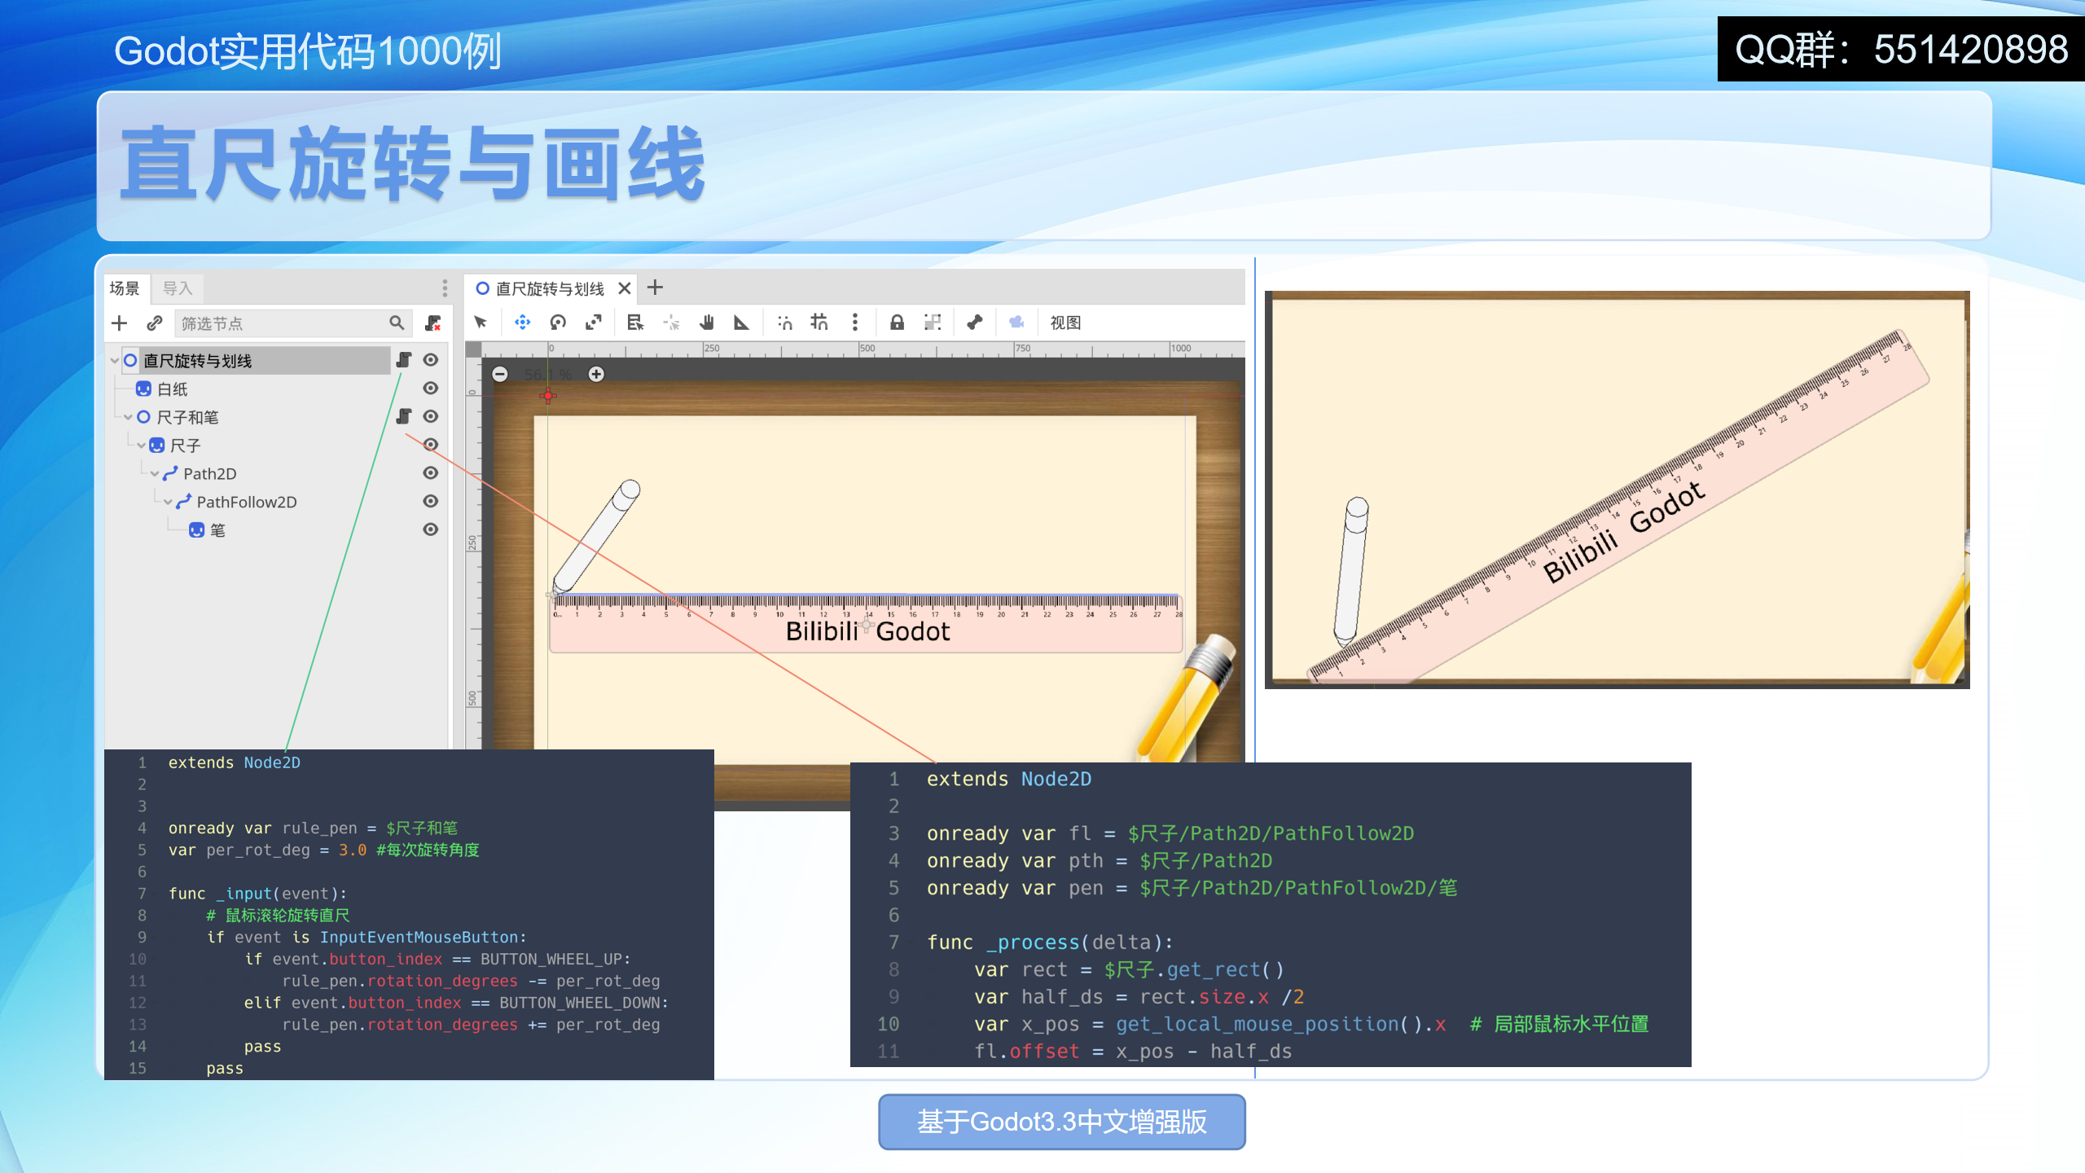Click the Node2D icon of root node
The image size is (2085, 1173).
point(130,360)
